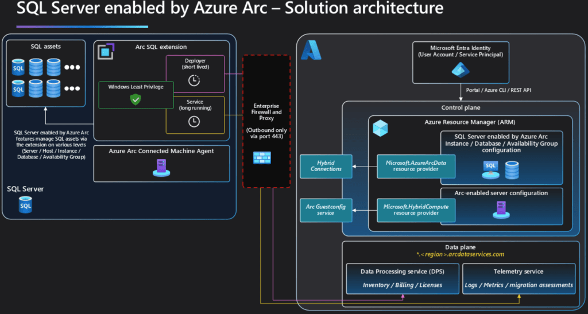588x314 pixels.
Task: Click the first SQL icon in SQL assets
Action: point(18,68)
